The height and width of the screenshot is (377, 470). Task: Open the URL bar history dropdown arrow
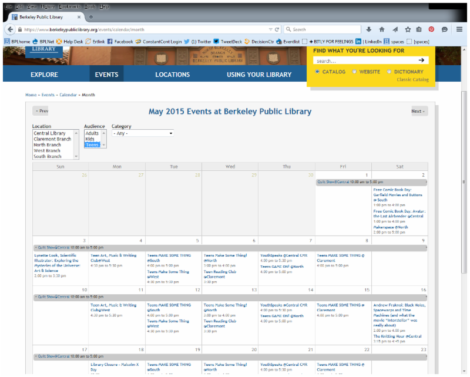pyautogui.click(x=270, y=29)
